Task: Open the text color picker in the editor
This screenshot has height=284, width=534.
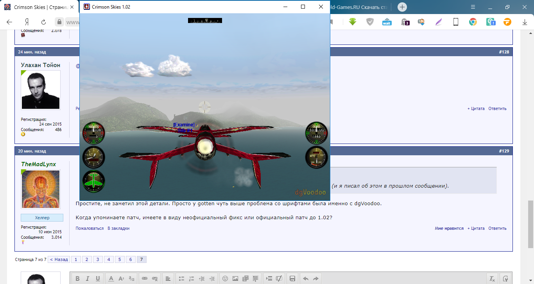Action: pos(111,279)
